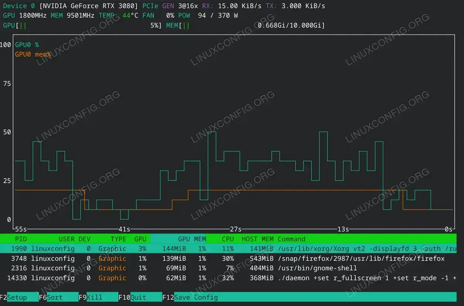The image size is (464, 306).
Task: Click the 144MiB GPU memory cell
Action: [174, 248]
